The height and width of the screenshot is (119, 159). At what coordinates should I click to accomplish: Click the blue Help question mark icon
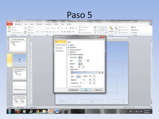coord(151,24)
